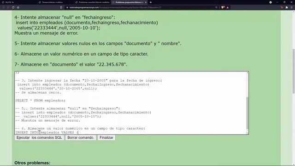Reload the current page
The width and height of the screenshot is (295, 166).
[x=13, y=7]
